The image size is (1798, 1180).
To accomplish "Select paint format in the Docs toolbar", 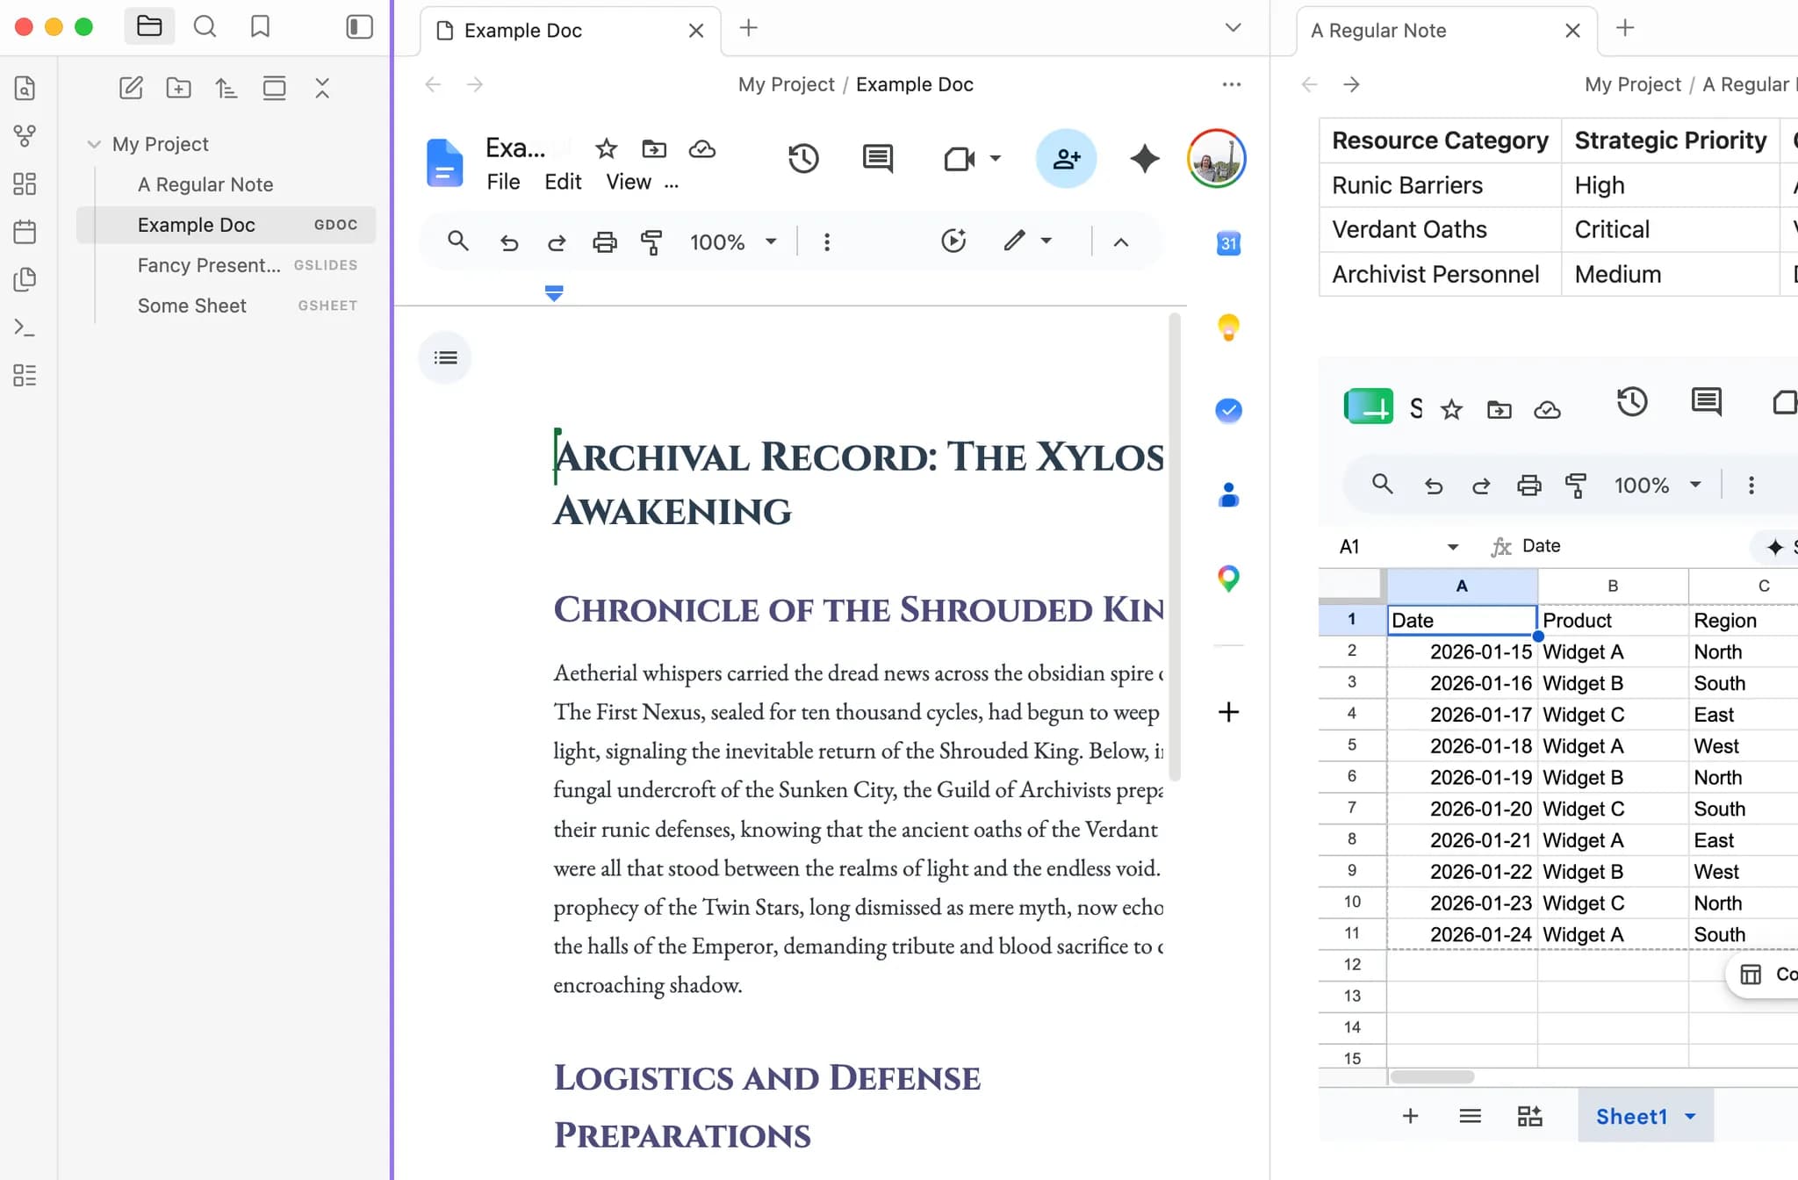I will 651,242.
